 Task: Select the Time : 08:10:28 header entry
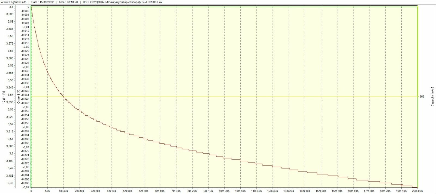point(68,2)
